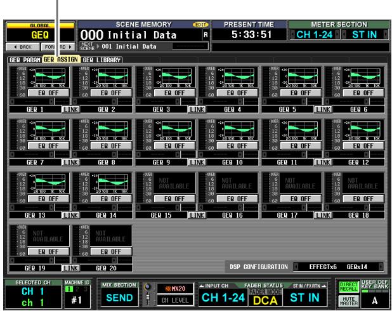Switch to the GEQ PARAM tab

pos(25,60)
